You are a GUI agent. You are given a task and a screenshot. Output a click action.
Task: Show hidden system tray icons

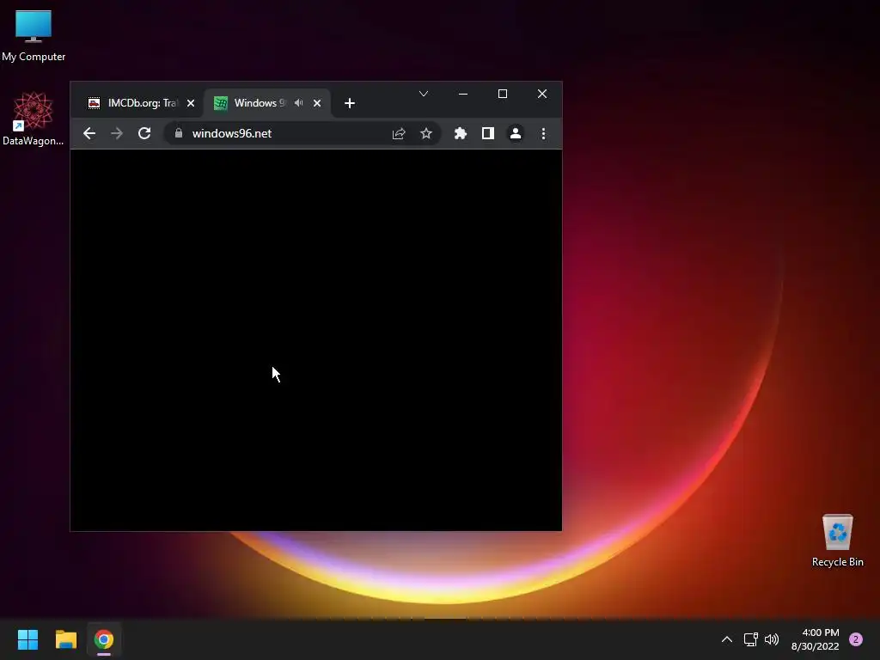[x=727, y=639]
